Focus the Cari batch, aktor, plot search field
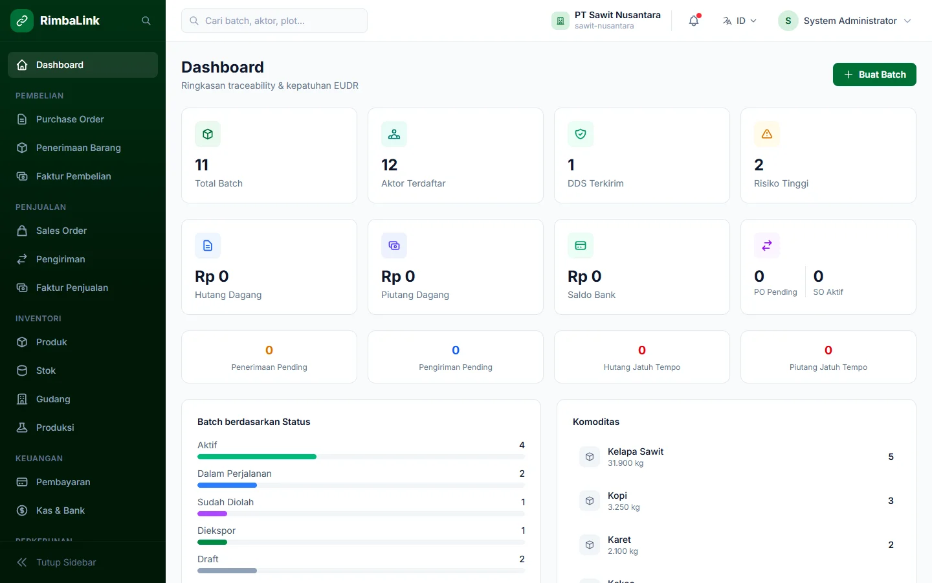The image size is (932, 583). [x=274, y=21]
